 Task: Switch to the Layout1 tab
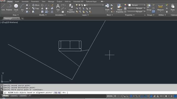click(x=14, y=95)
